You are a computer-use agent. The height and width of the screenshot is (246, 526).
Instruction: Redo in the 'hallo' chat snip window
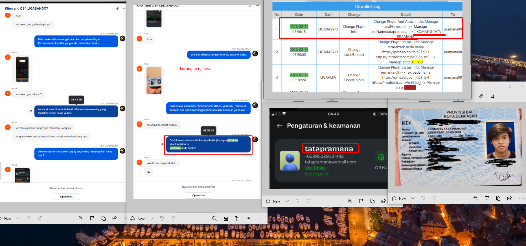tap(40, 218)
